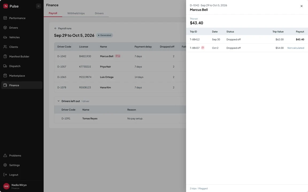Open the Withheld trips tab
This screenshot has height=192, width=308.
coord(76,13)
